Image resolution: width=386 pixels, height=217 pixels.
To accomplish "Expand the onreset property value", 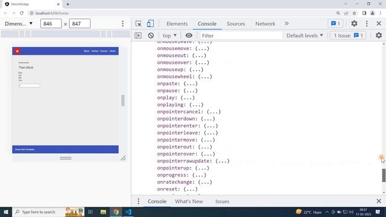I will 191,189.
